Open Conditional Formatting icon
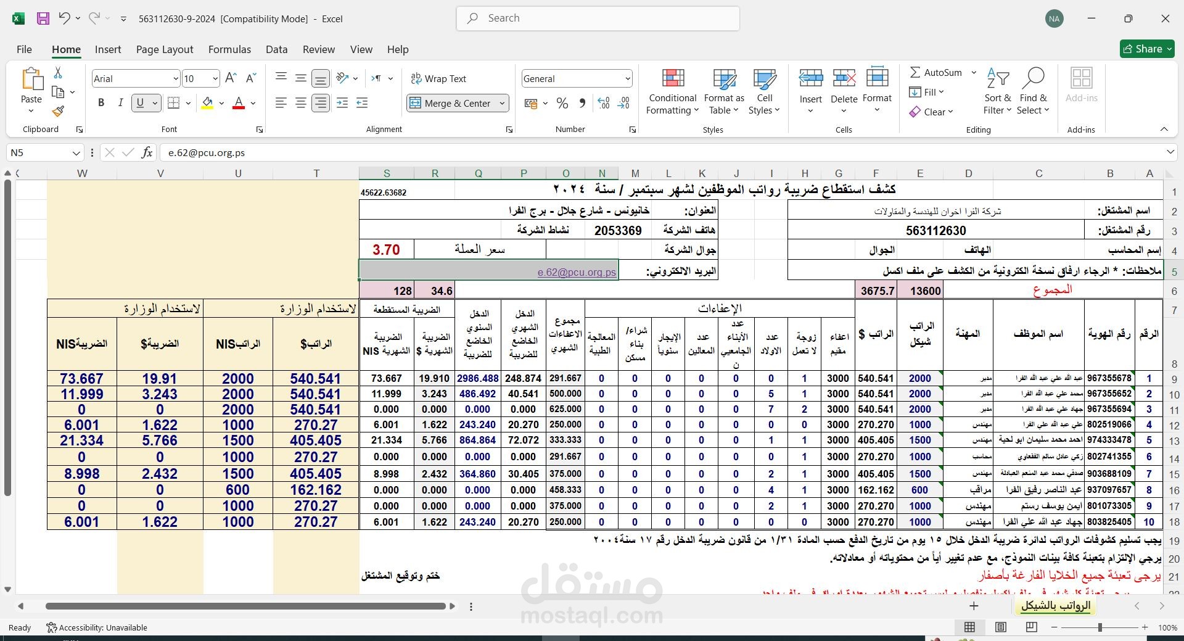The height and width of the screenshot is (641, 1184). coord(673,78)
